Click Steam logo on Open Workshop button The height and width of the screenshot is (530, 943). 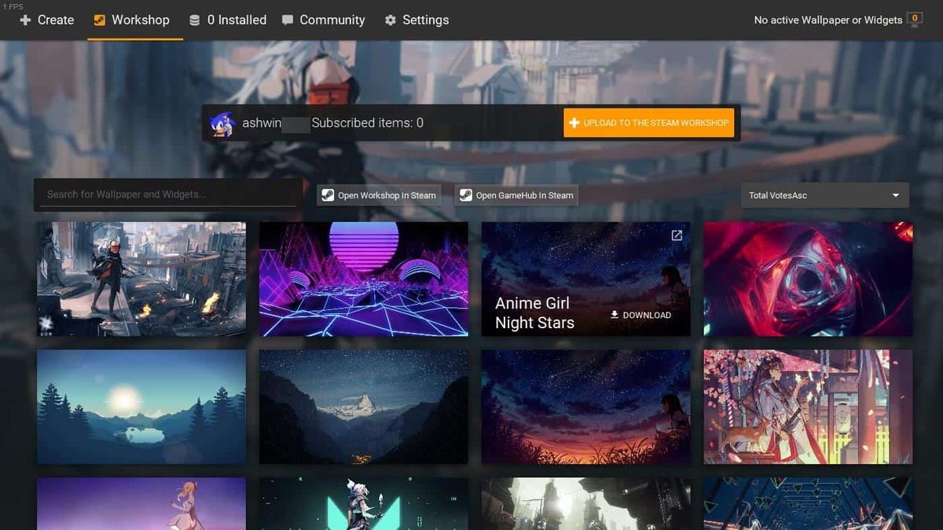pos(328,196)
